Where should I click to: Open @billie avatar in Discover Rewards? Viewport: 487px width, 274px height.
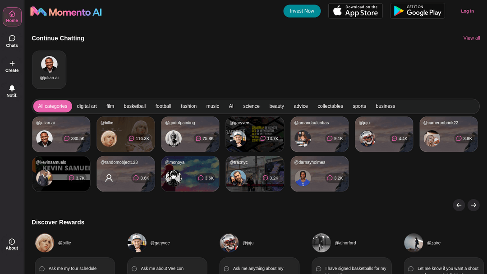[x=44, y=242]
